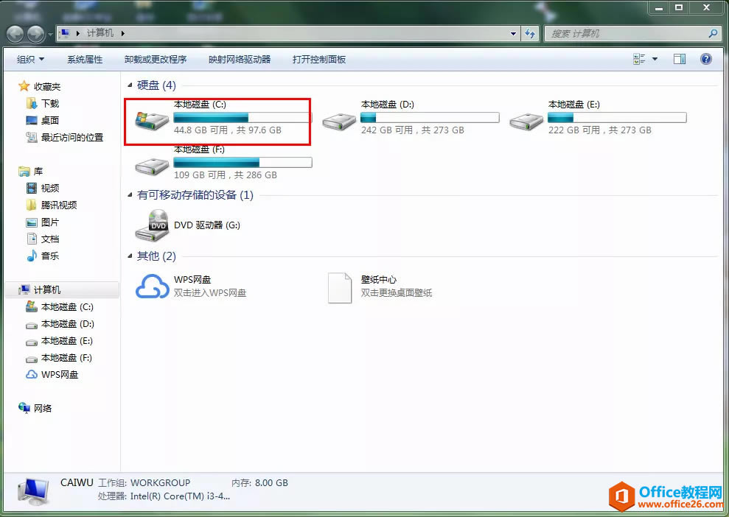Open Local Disk (F:) drive icon
Viewport: 729px width, 517px height.
tap(152, 166)
